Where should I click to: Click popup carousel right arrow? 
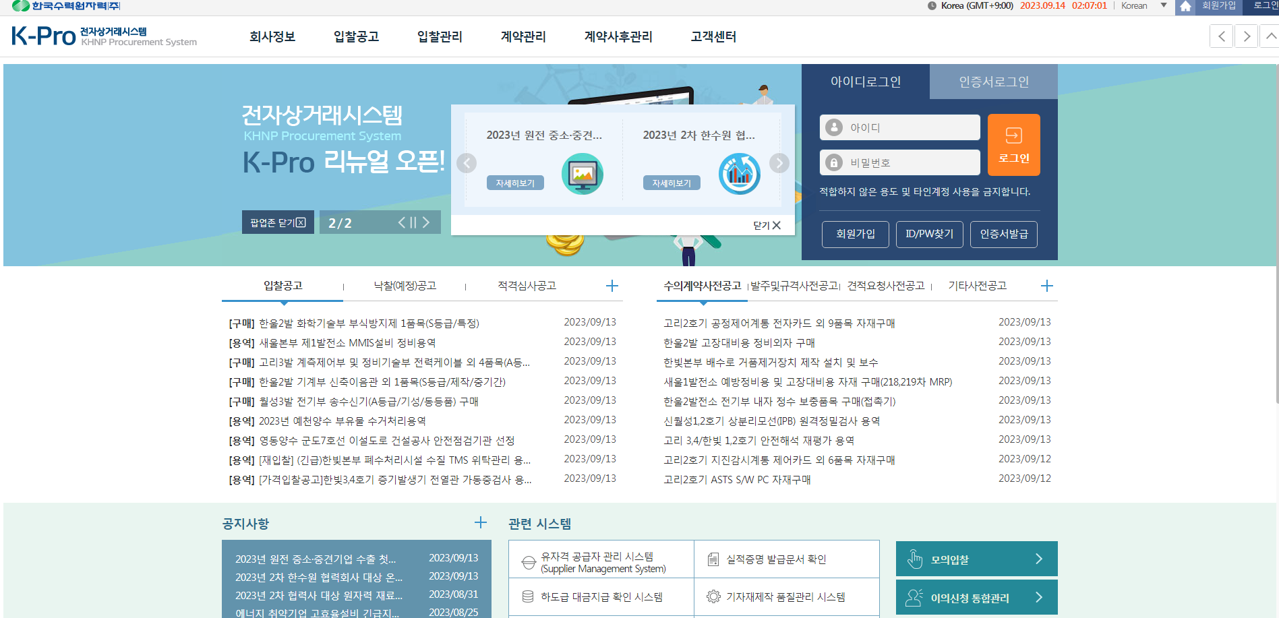(779, 163)
